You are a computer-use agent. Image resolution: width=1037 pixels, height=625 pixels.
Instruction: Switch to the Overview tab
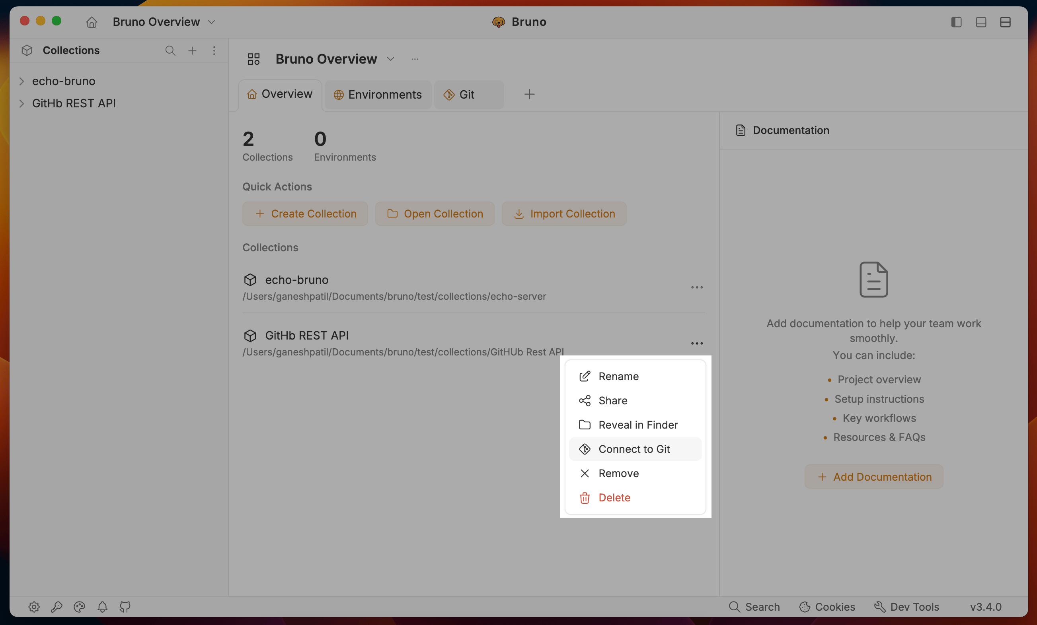(x=280, y=94)
